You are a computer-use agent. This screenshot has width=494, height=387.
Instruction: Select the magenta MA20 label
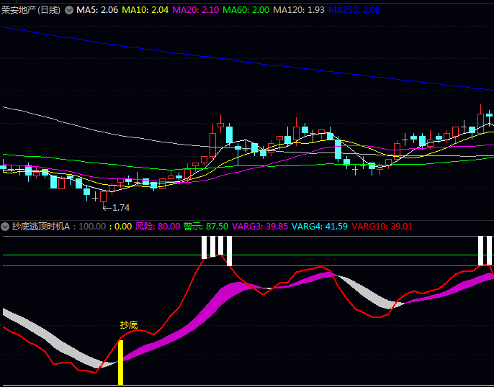197,10
